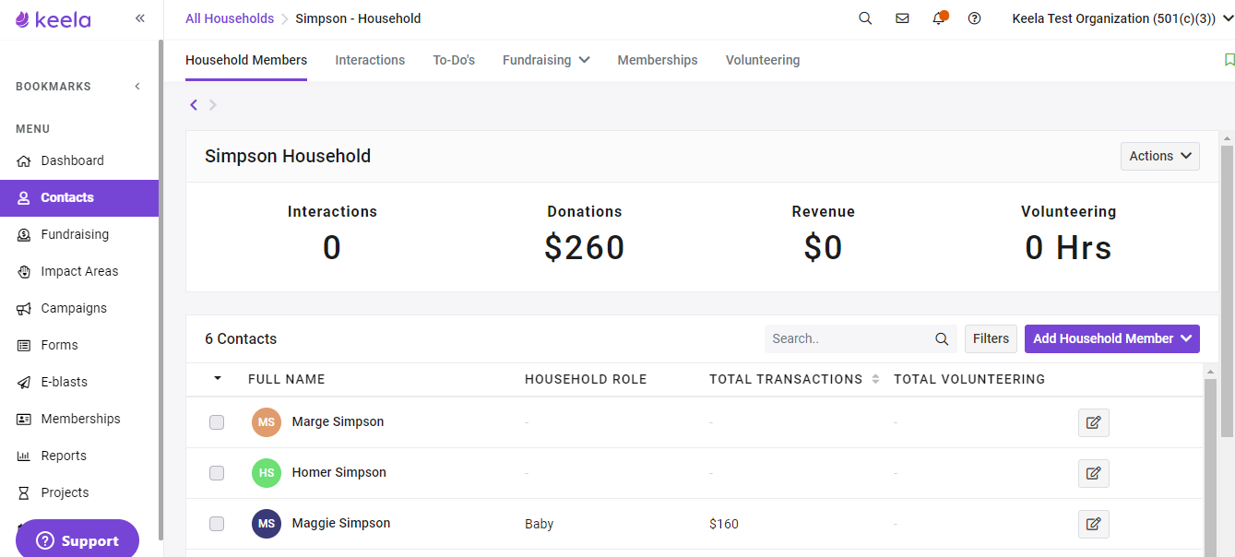Open Add Household Member dropdown
Viewport: 1235px width, 557px height.
pos(1112,338)
